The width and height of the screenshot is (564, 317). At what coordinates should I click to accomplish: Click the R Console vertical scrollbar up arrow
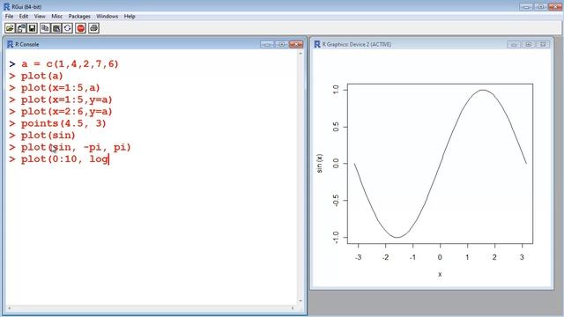pyautogui.click(x=301, y=53)
